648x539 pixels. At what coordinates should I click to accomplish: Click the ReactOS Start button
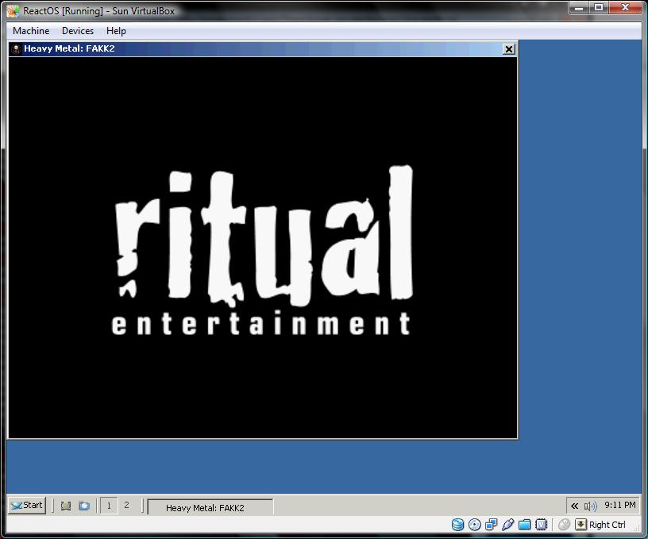click(x=27, y=505)
